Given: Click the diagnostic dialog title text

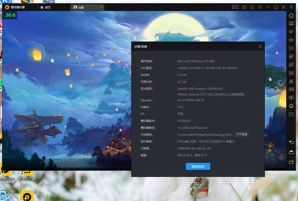Looking at the screenshot, I should point(141,47).
